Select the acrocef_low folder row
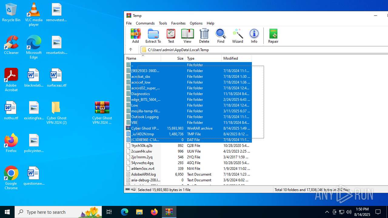The image size is (388, 218). click(x=188, y=82)
